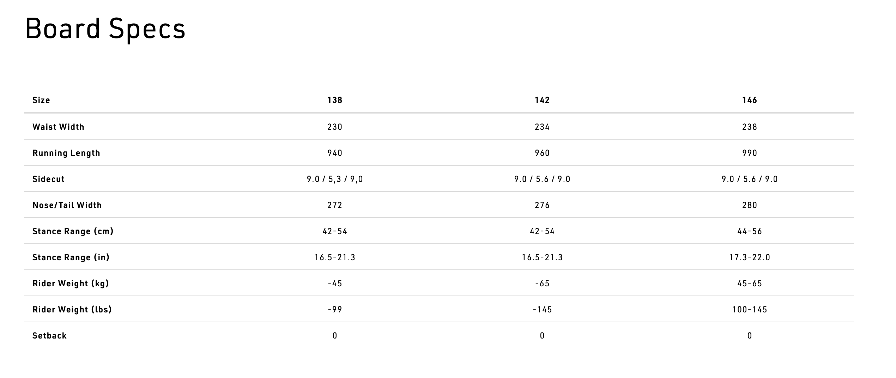Image resolution: width=896 pixels, height=378 pixels.
Task: Click the Setback row label
Action: tap(49, 336)
